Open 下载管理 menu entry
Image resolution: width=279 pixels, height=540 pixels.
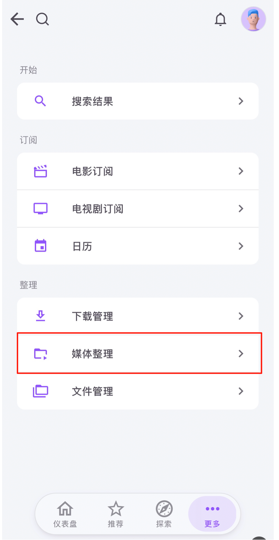coord(93,316)
